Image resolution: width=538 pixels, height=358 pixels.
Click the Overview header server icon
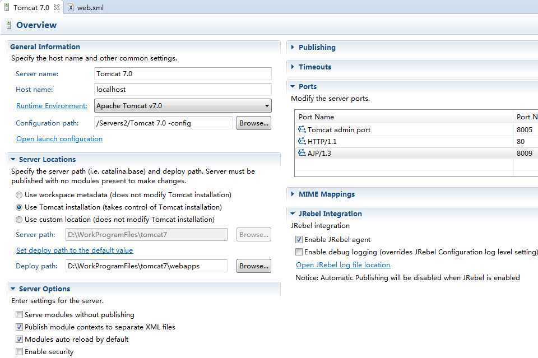point(9,25)
